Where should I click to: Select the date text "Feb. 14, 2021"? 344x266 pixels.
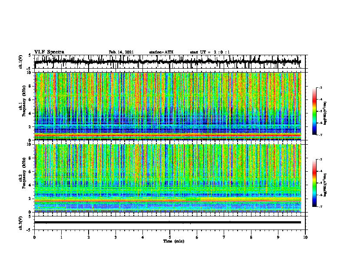(121, 52)
